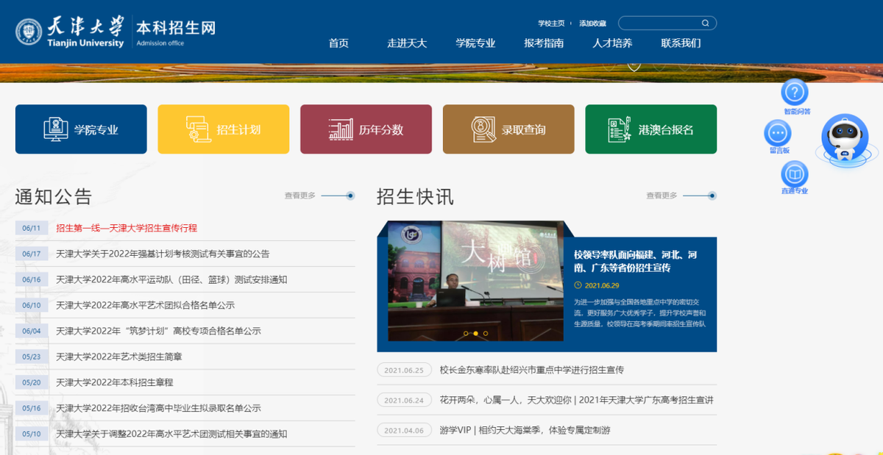The width and height of the screenshot is (883, 455).
Task: Open the 大树馆 news slide image
Action: click(475, 282)
